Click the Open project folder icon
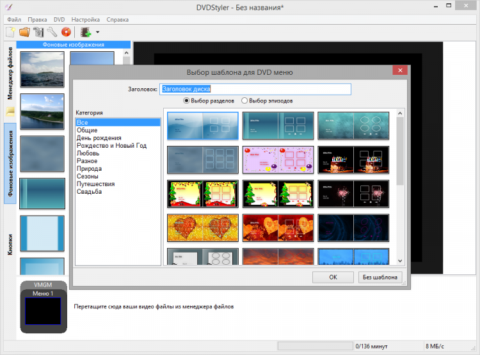The width and height of the screenshot is (480, 355). point(24,31)
